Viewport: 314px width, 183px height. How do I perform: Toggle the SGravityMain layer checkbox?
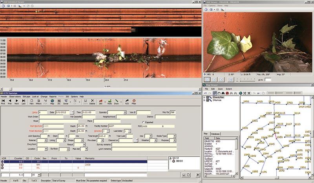[x=208, y=98]
